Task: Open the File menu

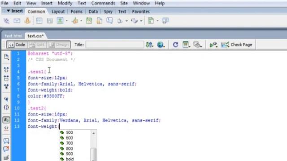Action: pos(4,3)
